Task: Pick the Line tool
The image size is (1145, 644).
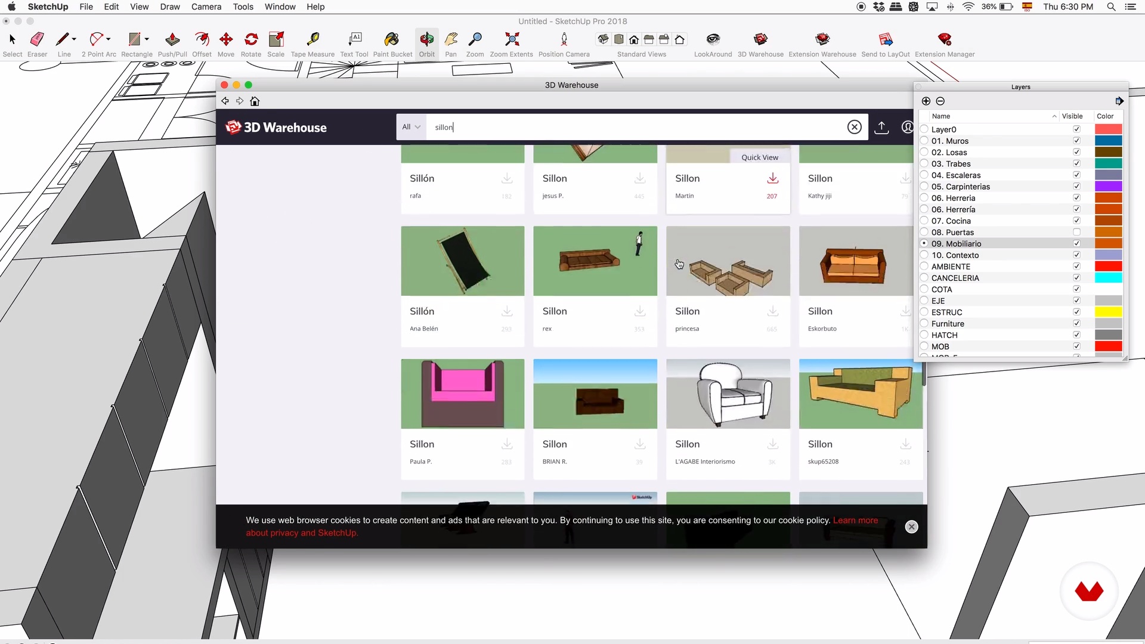Action: 63,44
